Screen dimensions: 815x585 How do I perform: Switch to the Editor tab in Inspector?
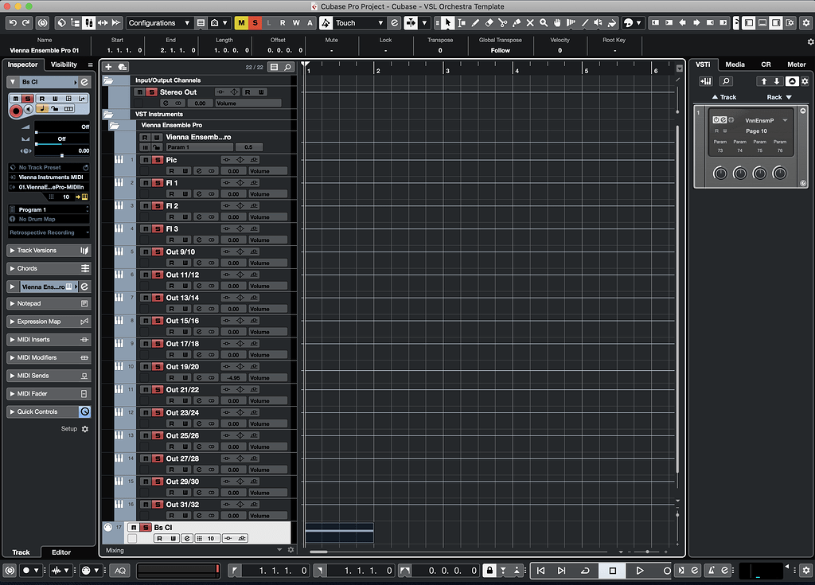61,552
